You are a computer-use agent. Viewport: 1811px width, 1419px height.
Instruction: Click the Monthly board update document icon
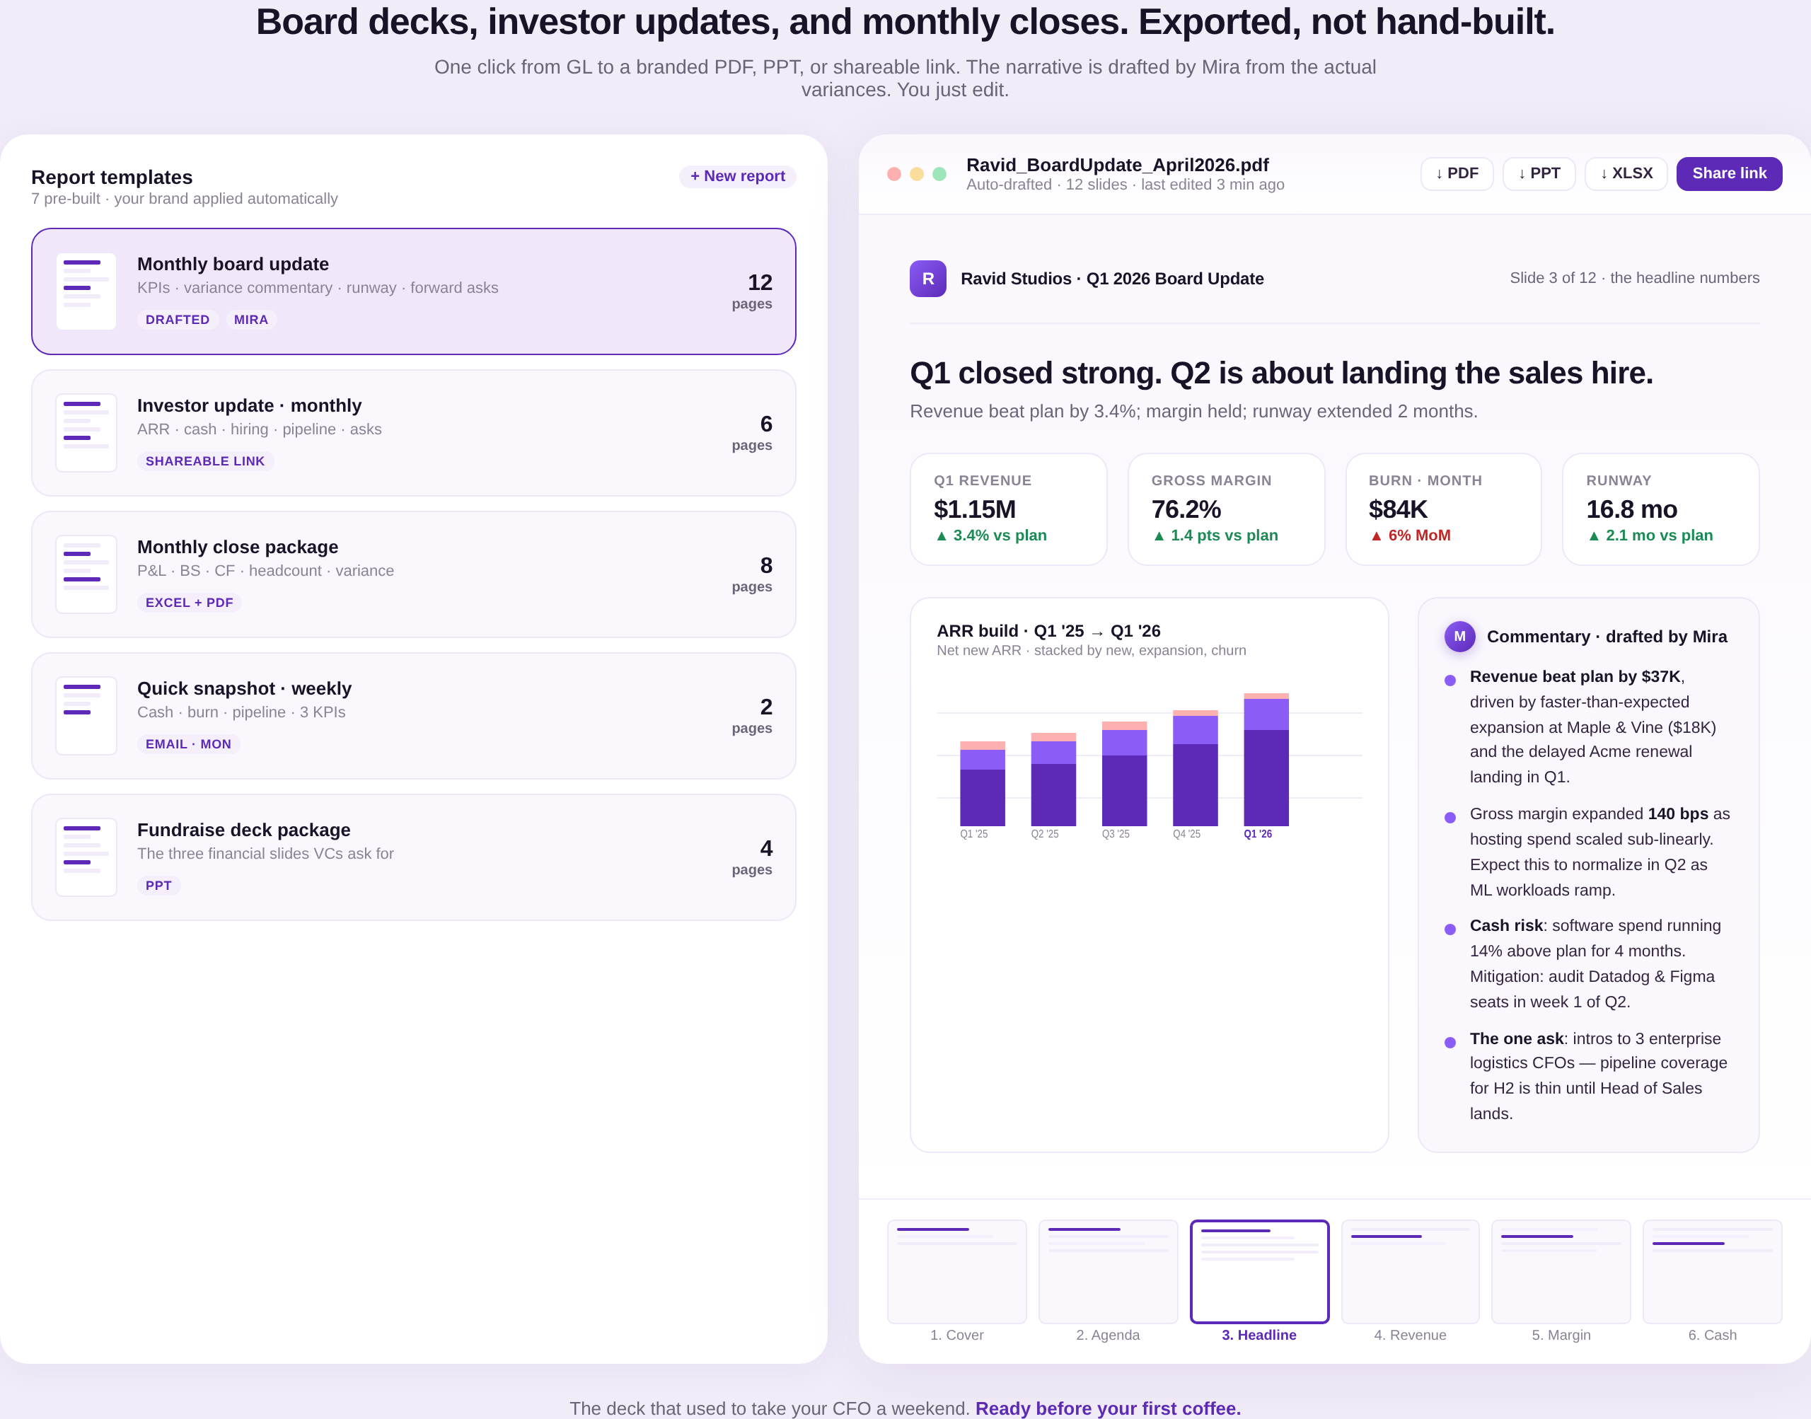(x=86, y=291)
